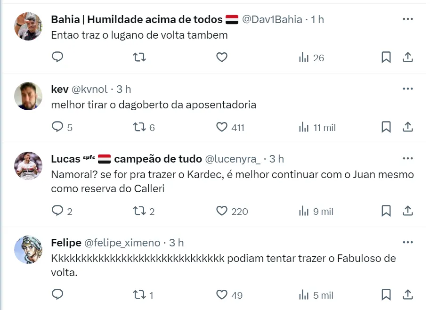430x310 pixels.
Task: Bookmark Lucas's tweet about Calleri
Action: [x=386, y=211]
